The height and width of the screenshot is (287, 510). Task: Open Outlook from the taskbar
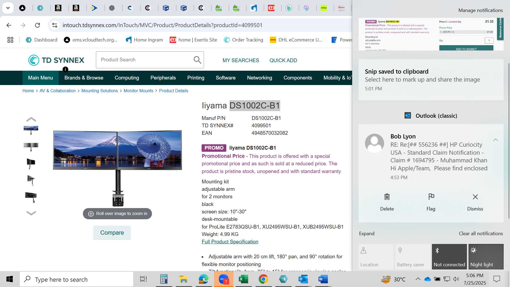click(x=303, y=279)
